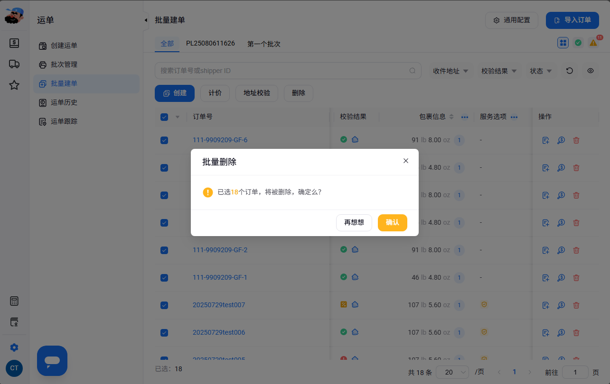Uncheck the checkbox for order 111-9909209-GF-2
This screenshot has width=610, height=384.
[x=164, y=250]
